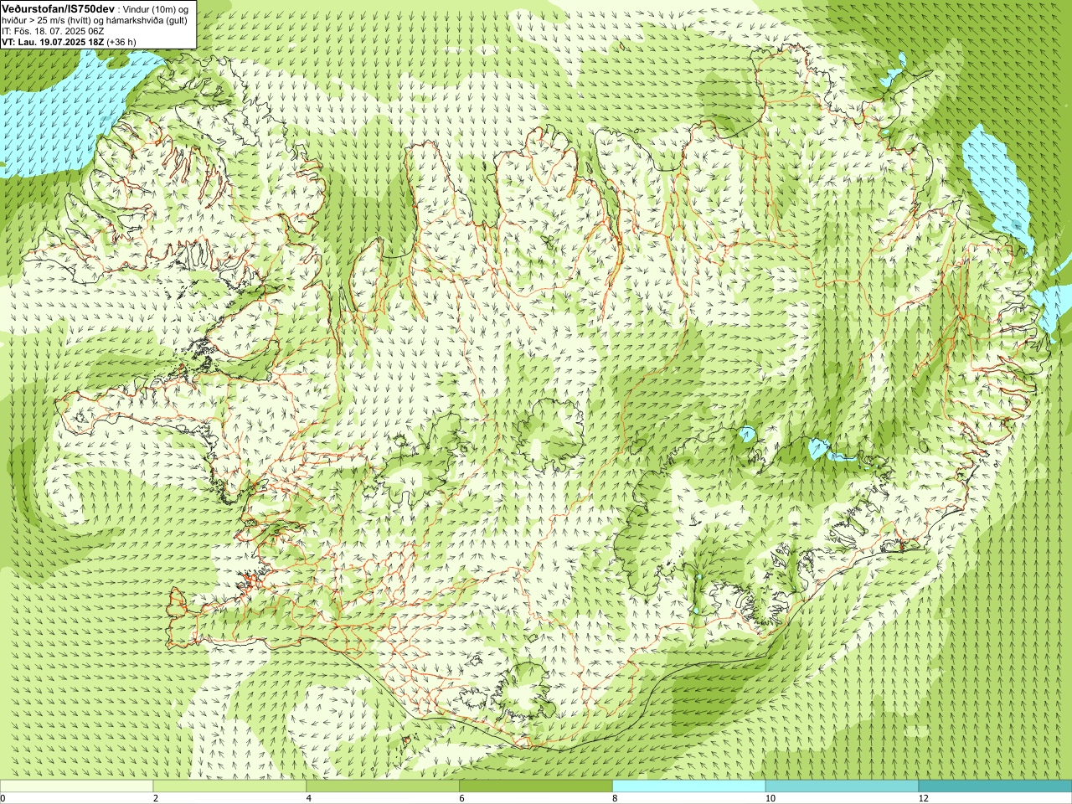
Task: Click the "(+36 h)" forecast offset text
Action: [x=122, y=42]
